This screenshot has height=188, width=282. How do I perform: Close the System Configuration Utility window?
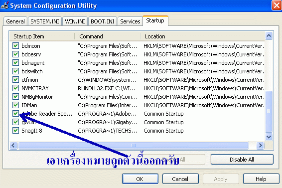[x=277, y=5]
